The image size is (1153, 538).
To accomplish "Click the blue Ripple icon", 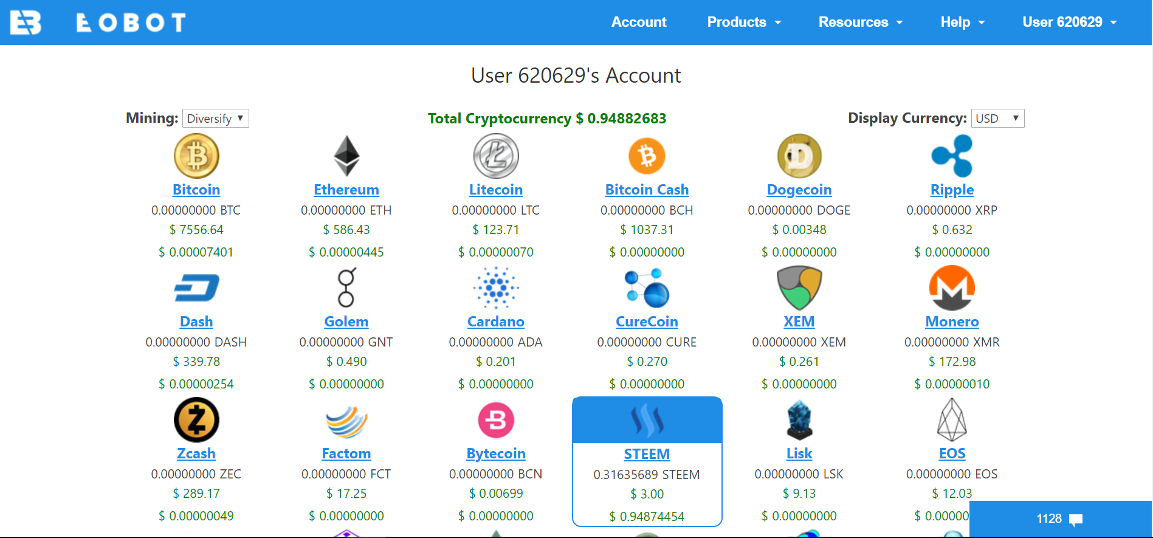I will click(x=952, y=156).
